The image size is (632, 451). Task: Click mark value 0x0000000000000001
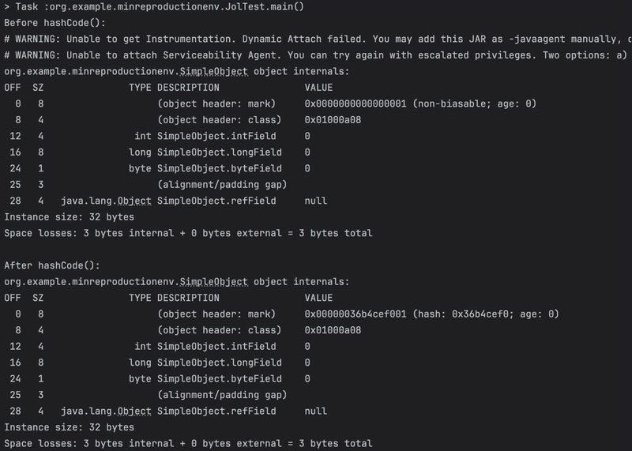pyautogui.click(x=355, y=103)
